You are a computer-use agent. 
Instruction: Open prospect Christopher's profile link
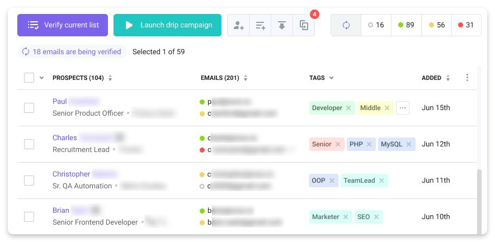coord(72,174)
